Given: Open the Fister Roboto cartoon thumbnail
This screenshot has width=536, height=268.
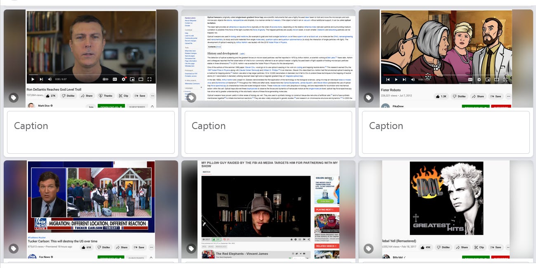Looking at the screenshot, I should (x=445, y=59).
